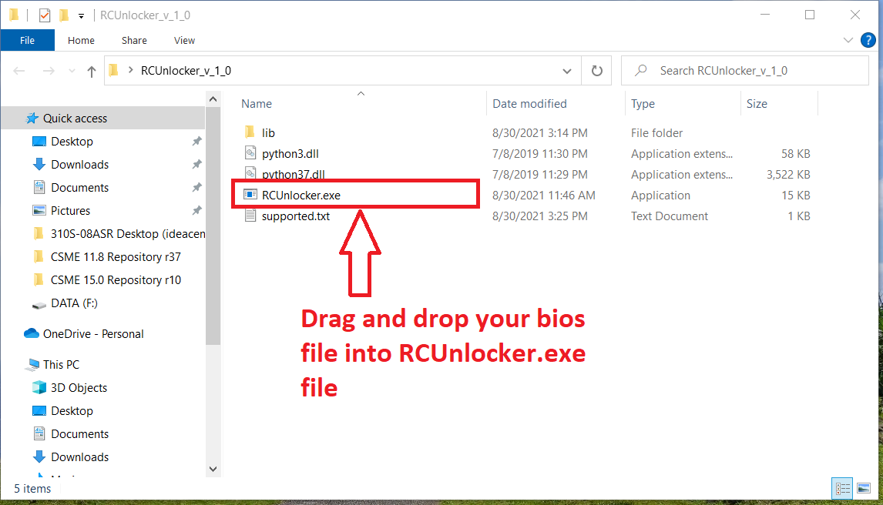This screenshot has height=505, width=883.
Task: Select supported.txt file icon
Action: pyautogui.click(x=250, y=216)
